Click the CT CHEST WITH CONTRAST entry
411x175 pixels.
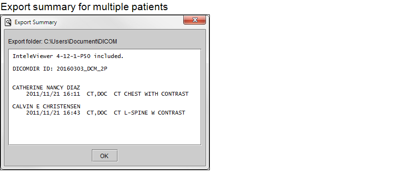click(x=151, y=94)
